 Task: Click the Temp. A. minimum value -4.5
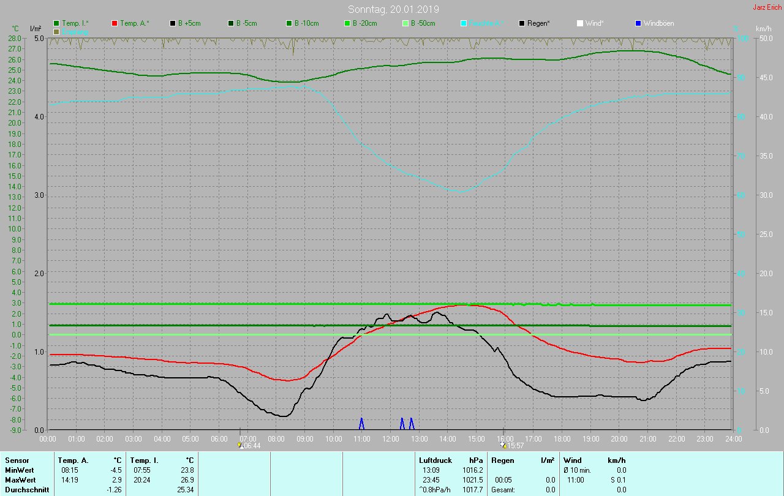116,470
